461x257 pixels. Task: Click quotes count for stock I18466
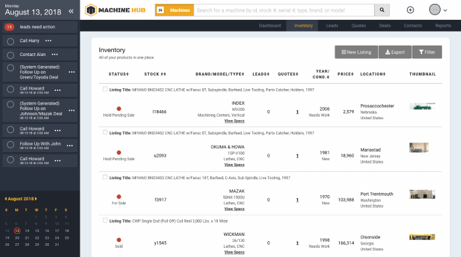point(297,112)
